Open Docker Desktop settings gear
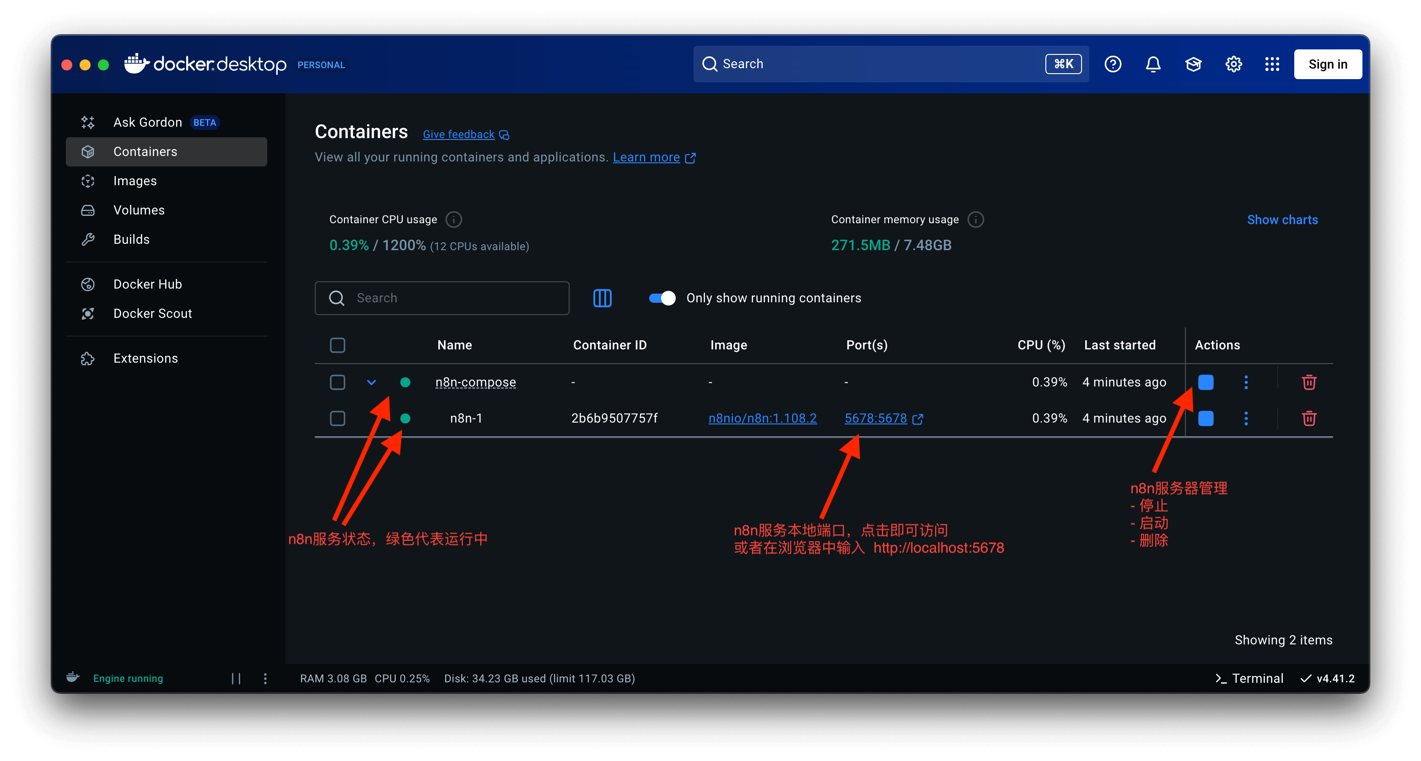Image resolution: width=1421 pixels, height=761 pixels. [x=1233, y=64]
